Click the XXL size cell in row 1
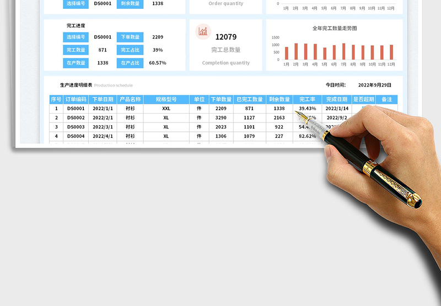Screen dimensions: 441x306 click(166, 109)
